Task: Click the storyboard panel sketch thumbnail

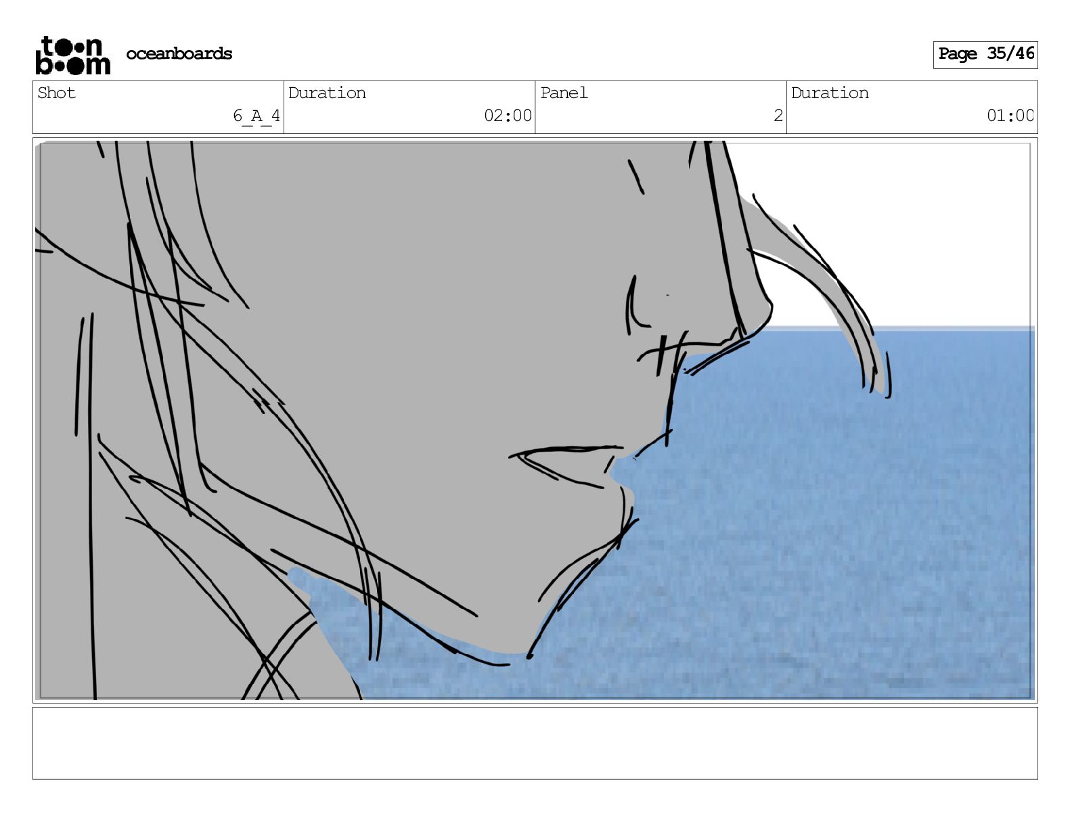Action: [535, 420]
